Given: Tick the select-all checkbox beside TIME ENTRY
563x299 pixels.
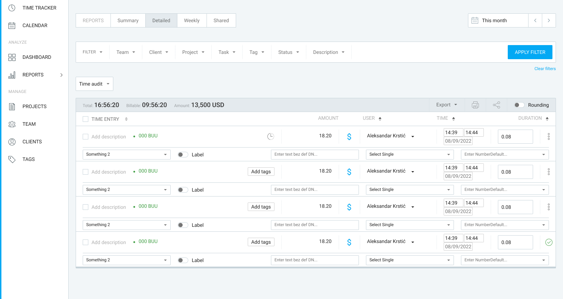Looking at the screenshot, I should coord(86,119).
